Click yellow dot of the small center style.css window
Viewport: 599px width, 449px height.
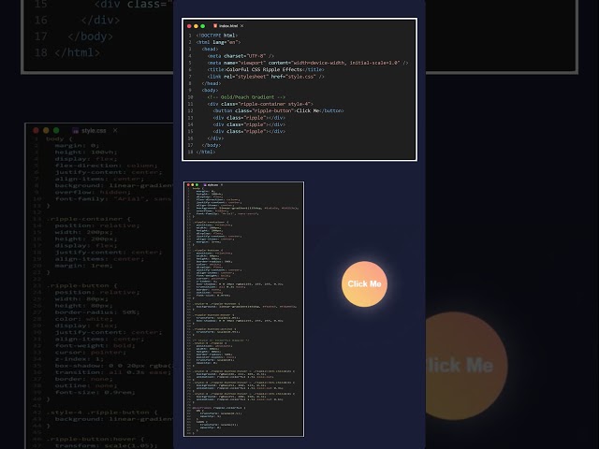click(193, 185)
